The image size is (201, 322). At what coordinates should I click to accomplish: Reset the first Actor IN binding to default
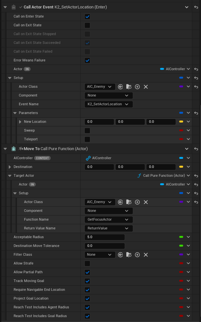(196, 69)
